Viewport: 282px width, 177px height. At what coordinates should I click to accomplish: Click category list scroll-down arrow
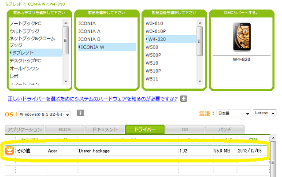tap(66, 81)
